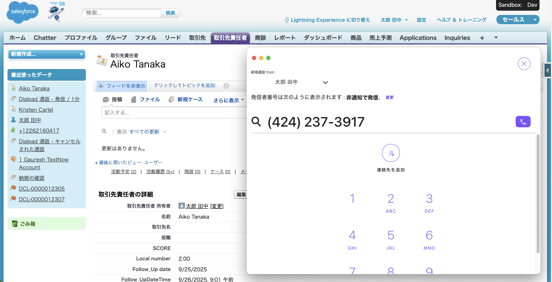Click the magnifier icon beside phone number
This screenshot has width=552, height=282.
pos(256,122)
